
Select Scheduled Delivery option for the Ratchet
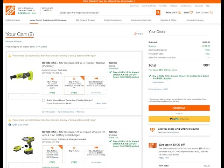pyautogui.click(x=96, y=85)
